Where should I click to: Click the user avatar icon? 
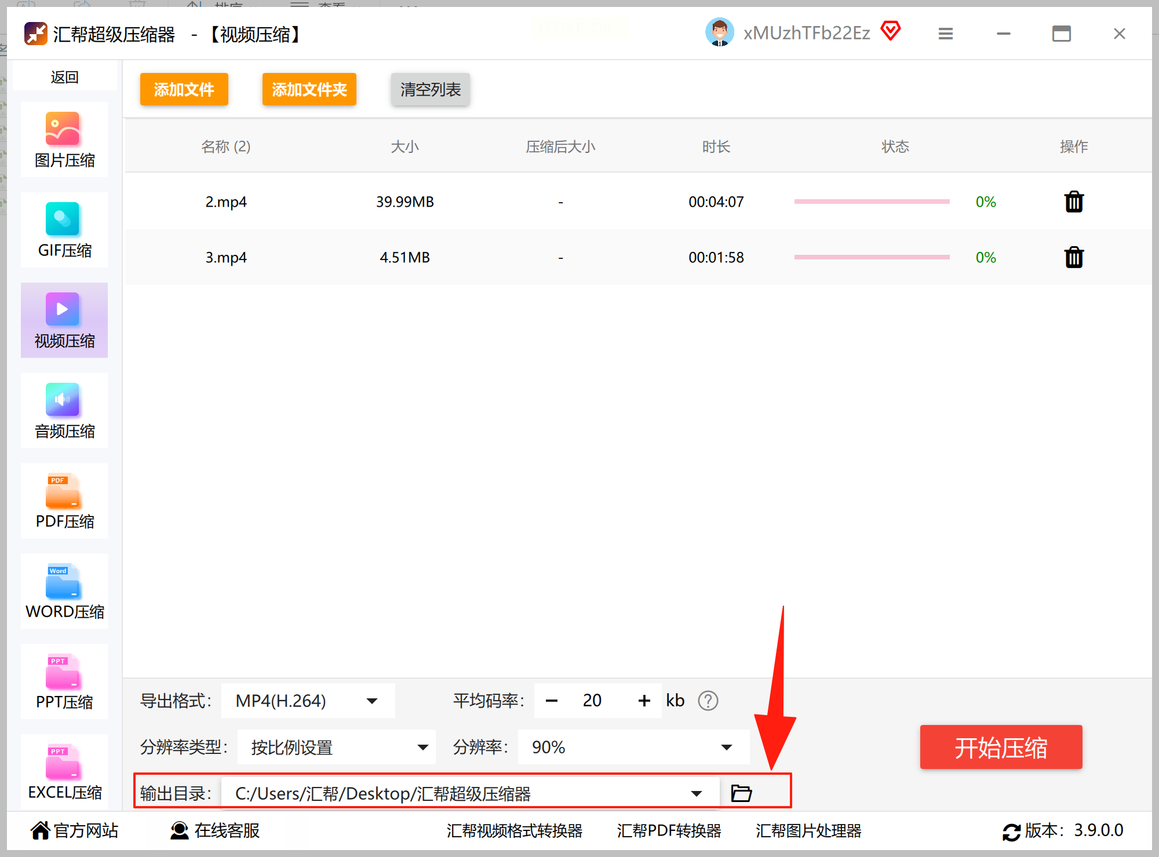(x=719, y=32)
